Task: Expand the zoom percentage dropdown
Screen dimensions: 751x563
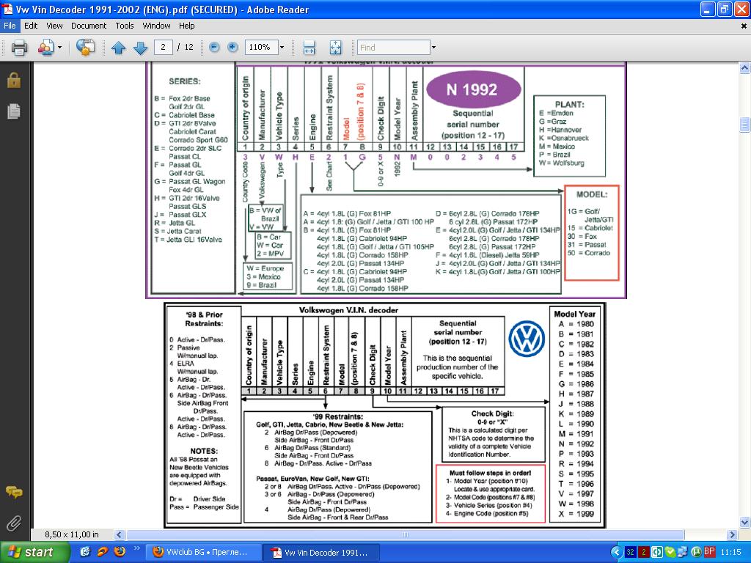Action: coord(282,48)
